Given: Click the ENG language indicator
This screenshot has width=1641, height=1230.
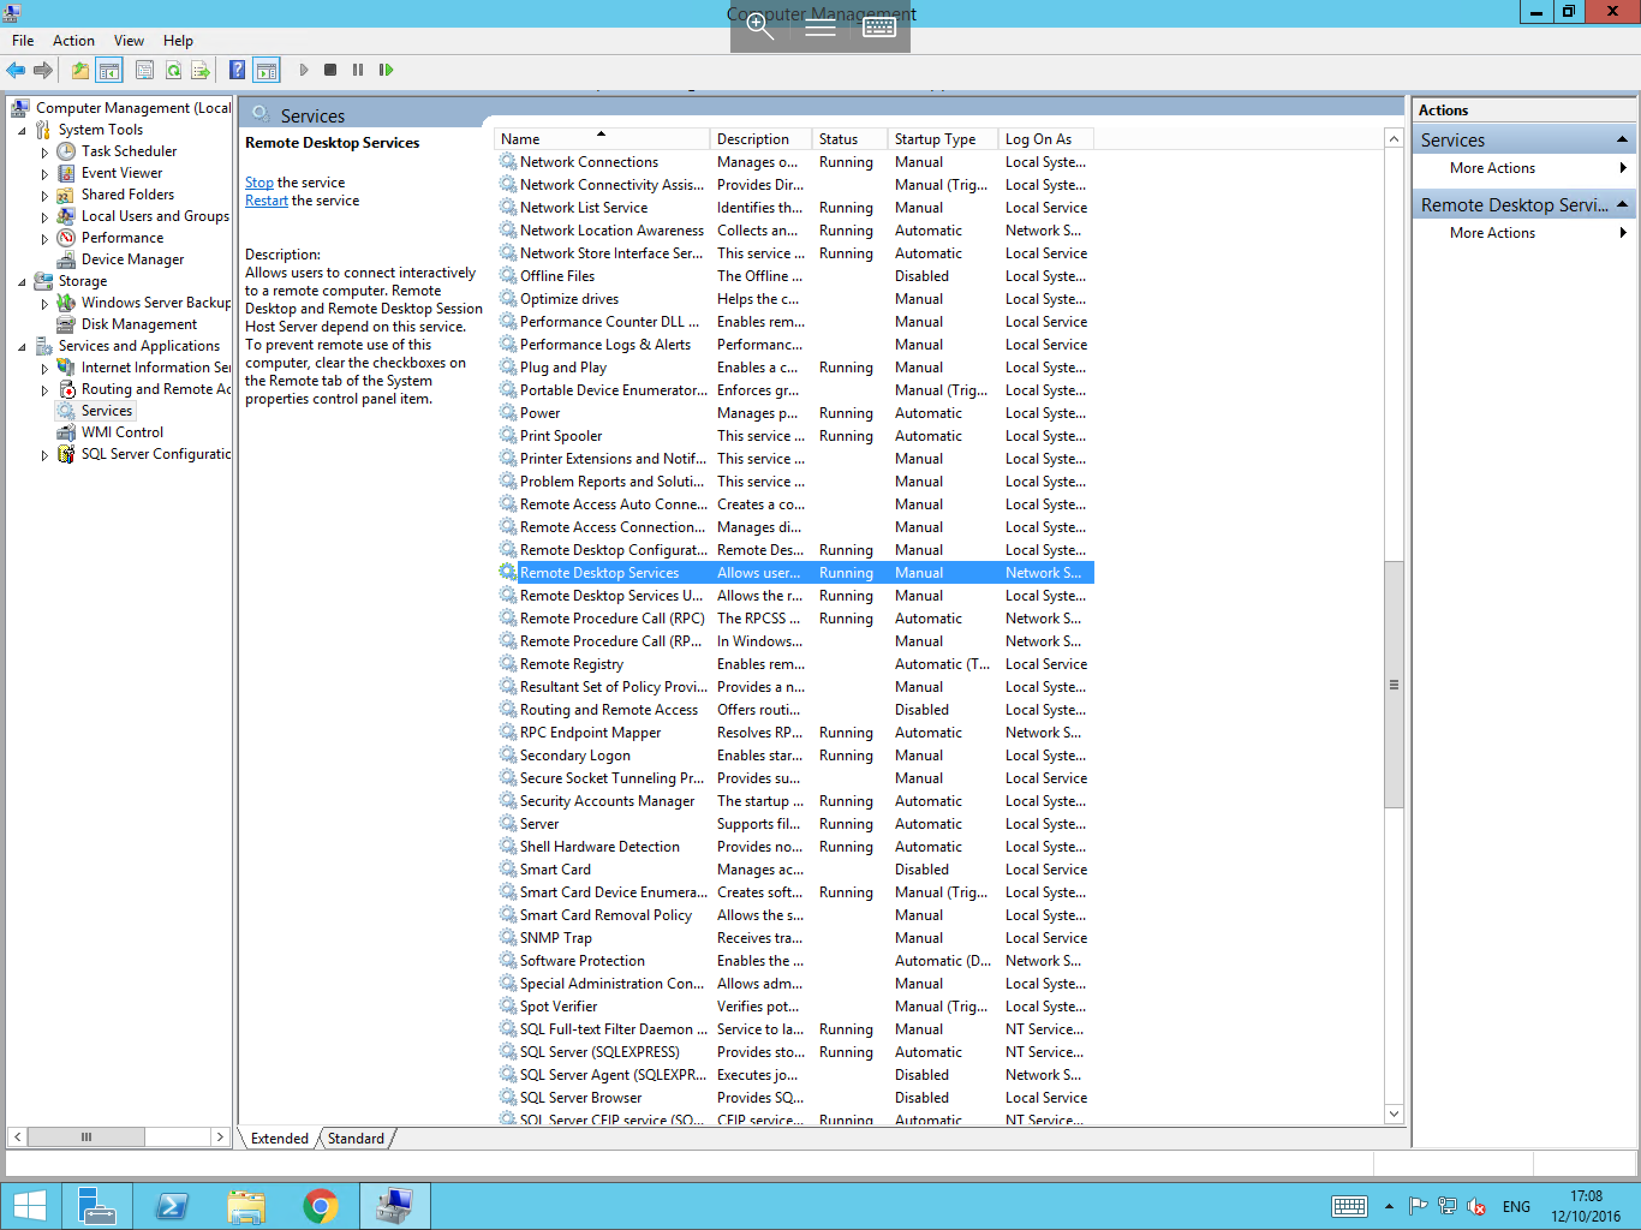Looking at the screenshot, I should (x=1515, y=1206).
